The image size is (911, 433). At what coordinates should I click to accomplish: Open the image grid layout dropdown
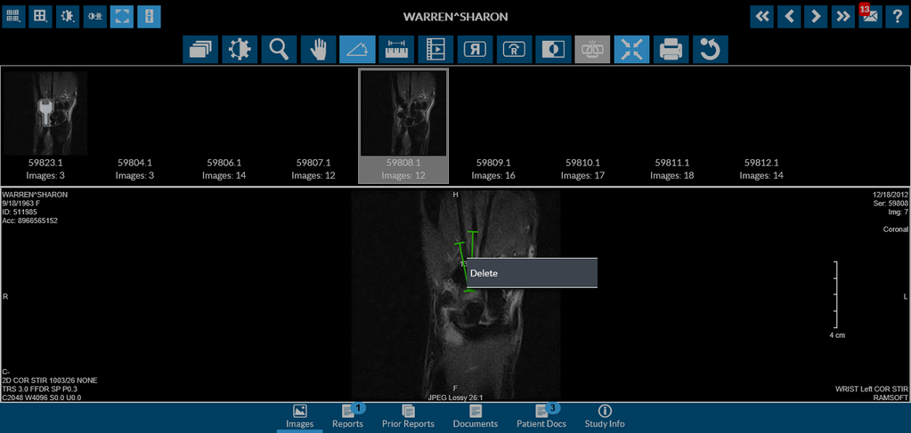click(x=41, y=17)
